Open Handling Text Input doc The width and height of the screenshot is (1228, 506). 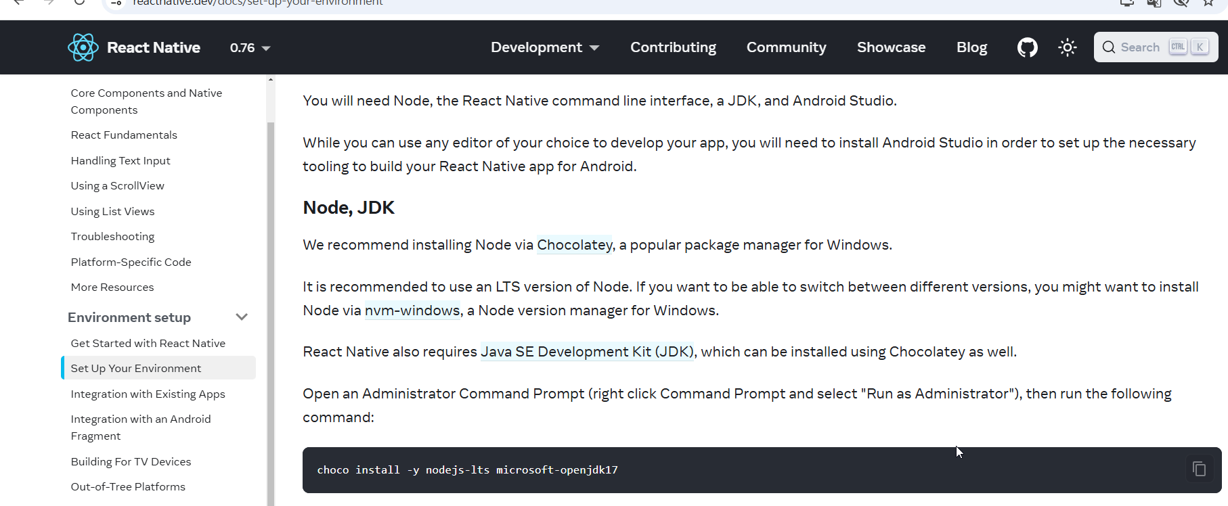[120, 160]
